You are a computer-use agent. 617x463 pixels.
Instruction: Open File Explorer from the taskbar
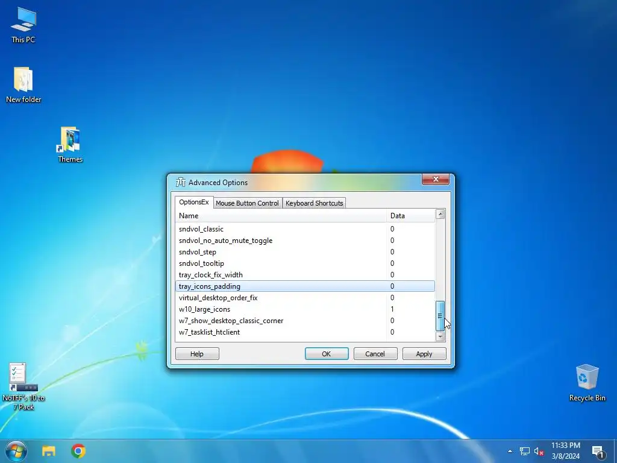(49, 451)
